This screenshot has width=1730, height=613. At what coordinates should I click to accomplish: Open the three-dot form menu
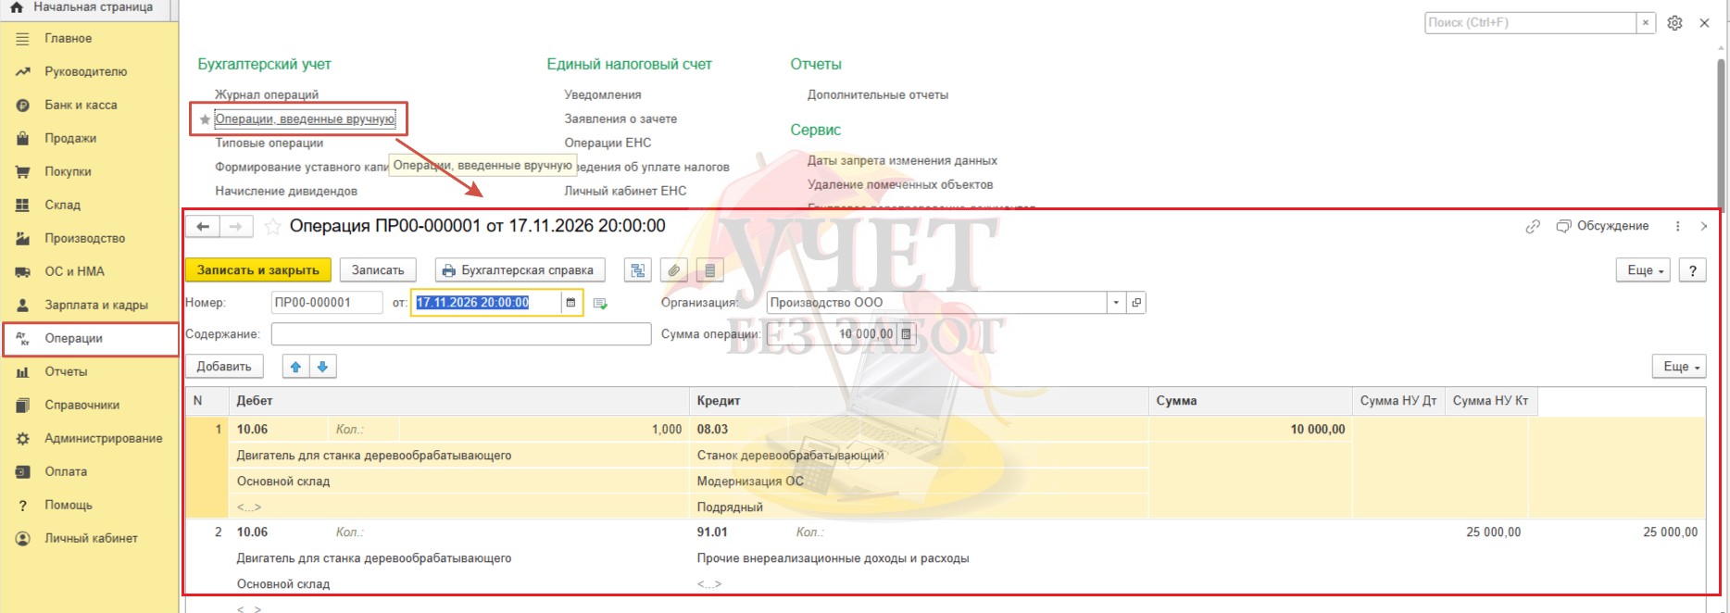pos(1677,226)
